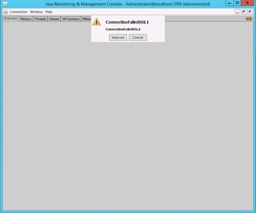Switch to the Threads tab
The width and height of the screenshot is (256, 213).
click(x=40, y=19)
